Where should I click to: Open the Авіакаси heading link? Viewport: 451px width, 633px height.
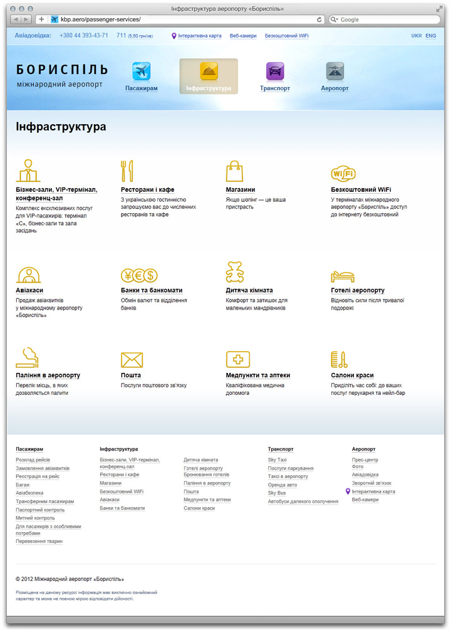[x=29, y=290]
